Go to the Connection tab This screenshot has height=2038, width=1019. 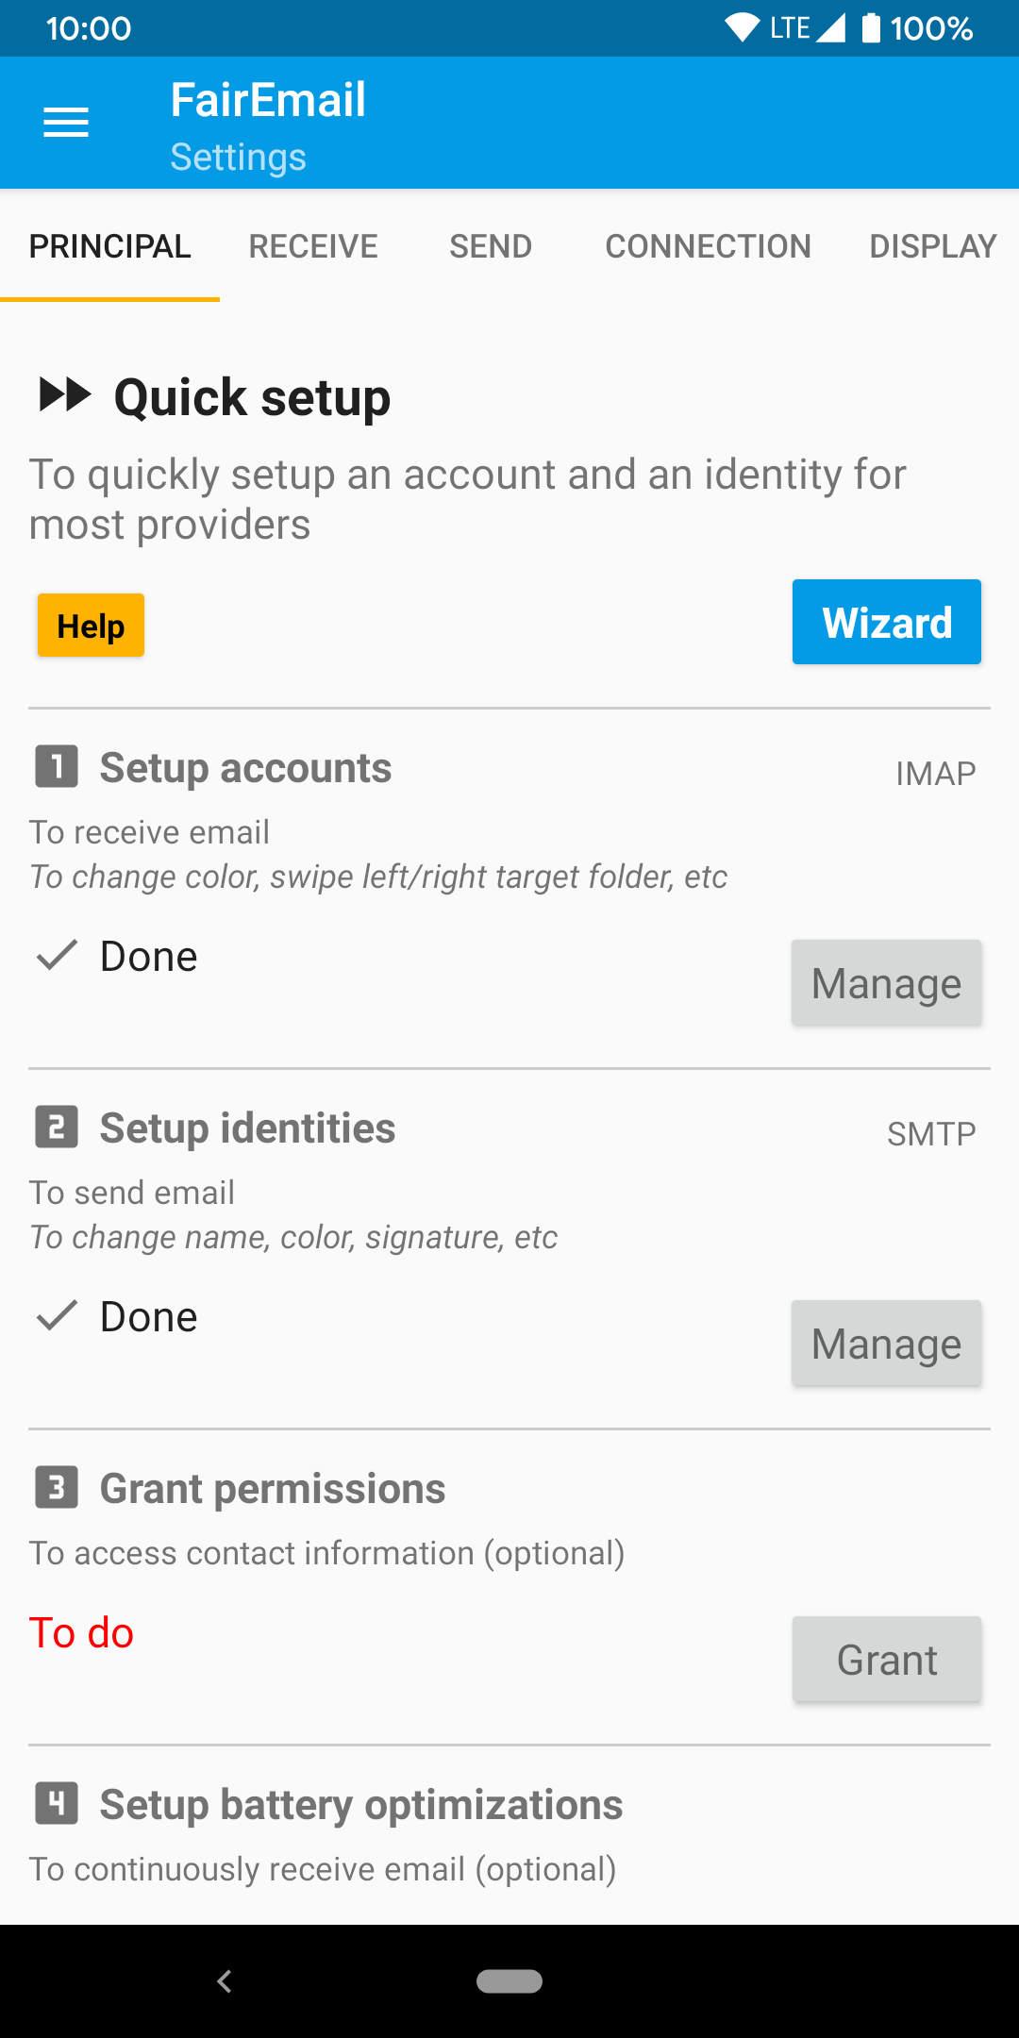[x=708, y=246]
